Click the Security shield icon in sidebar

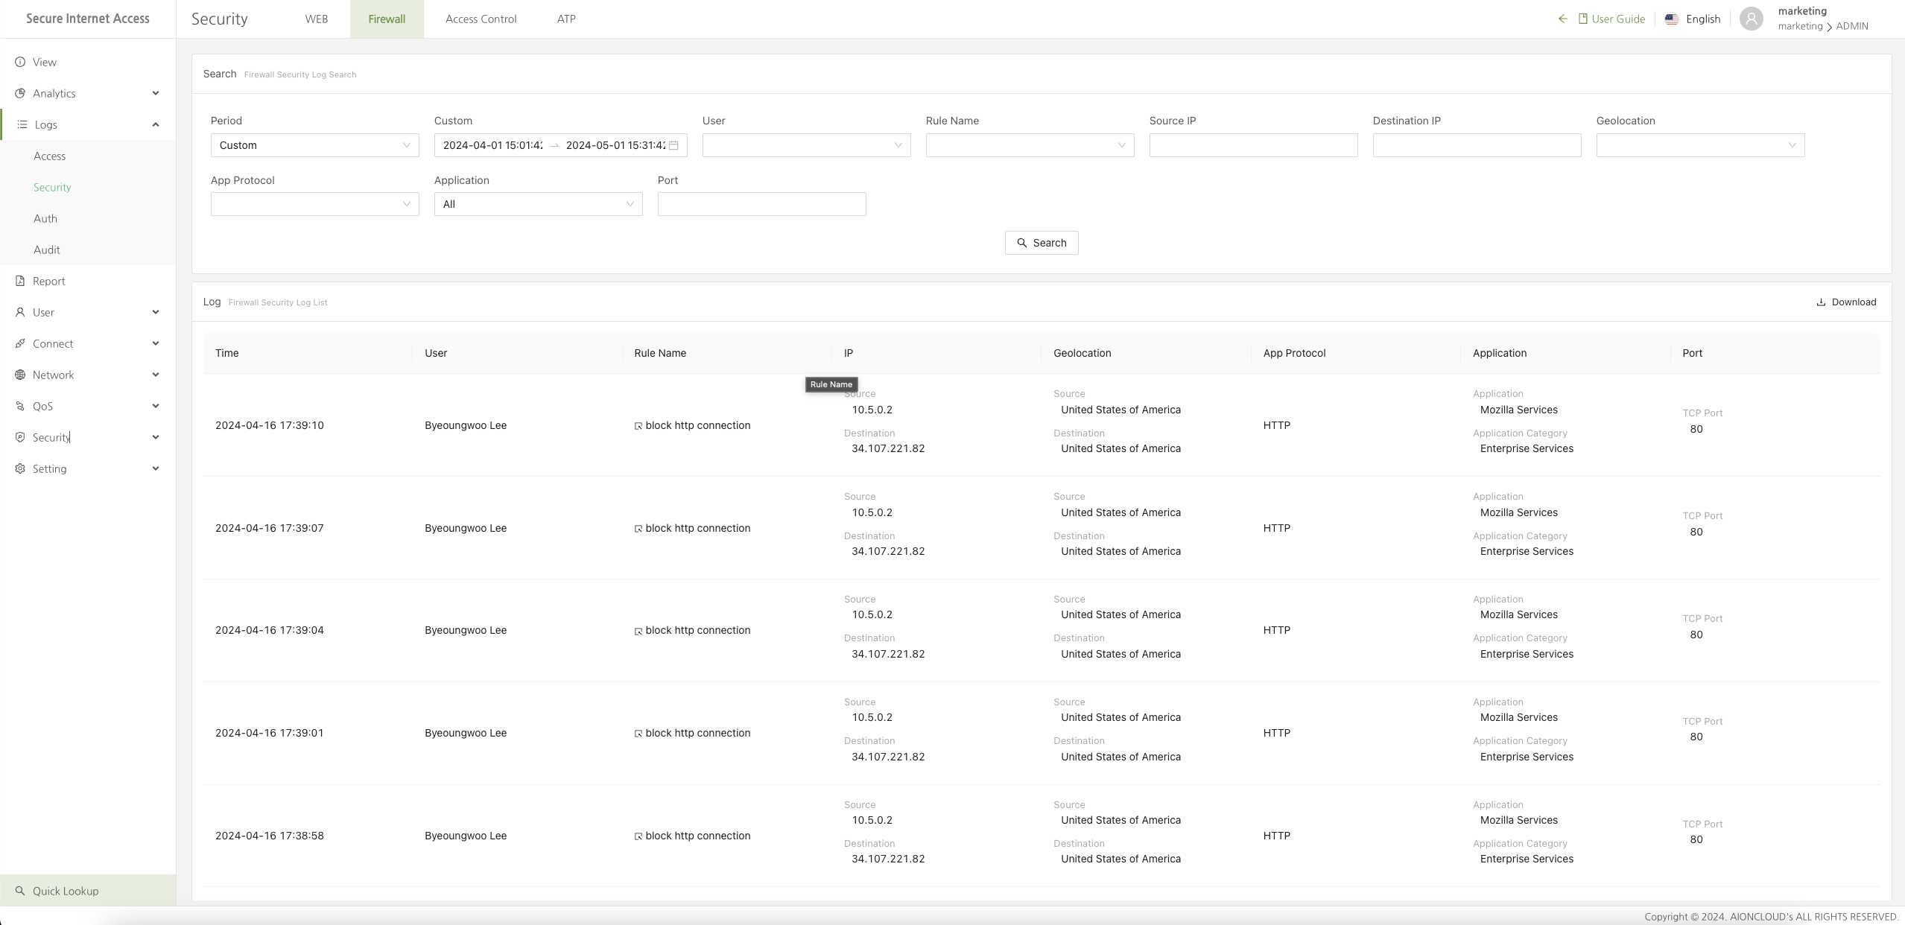(x=20, y=437)
